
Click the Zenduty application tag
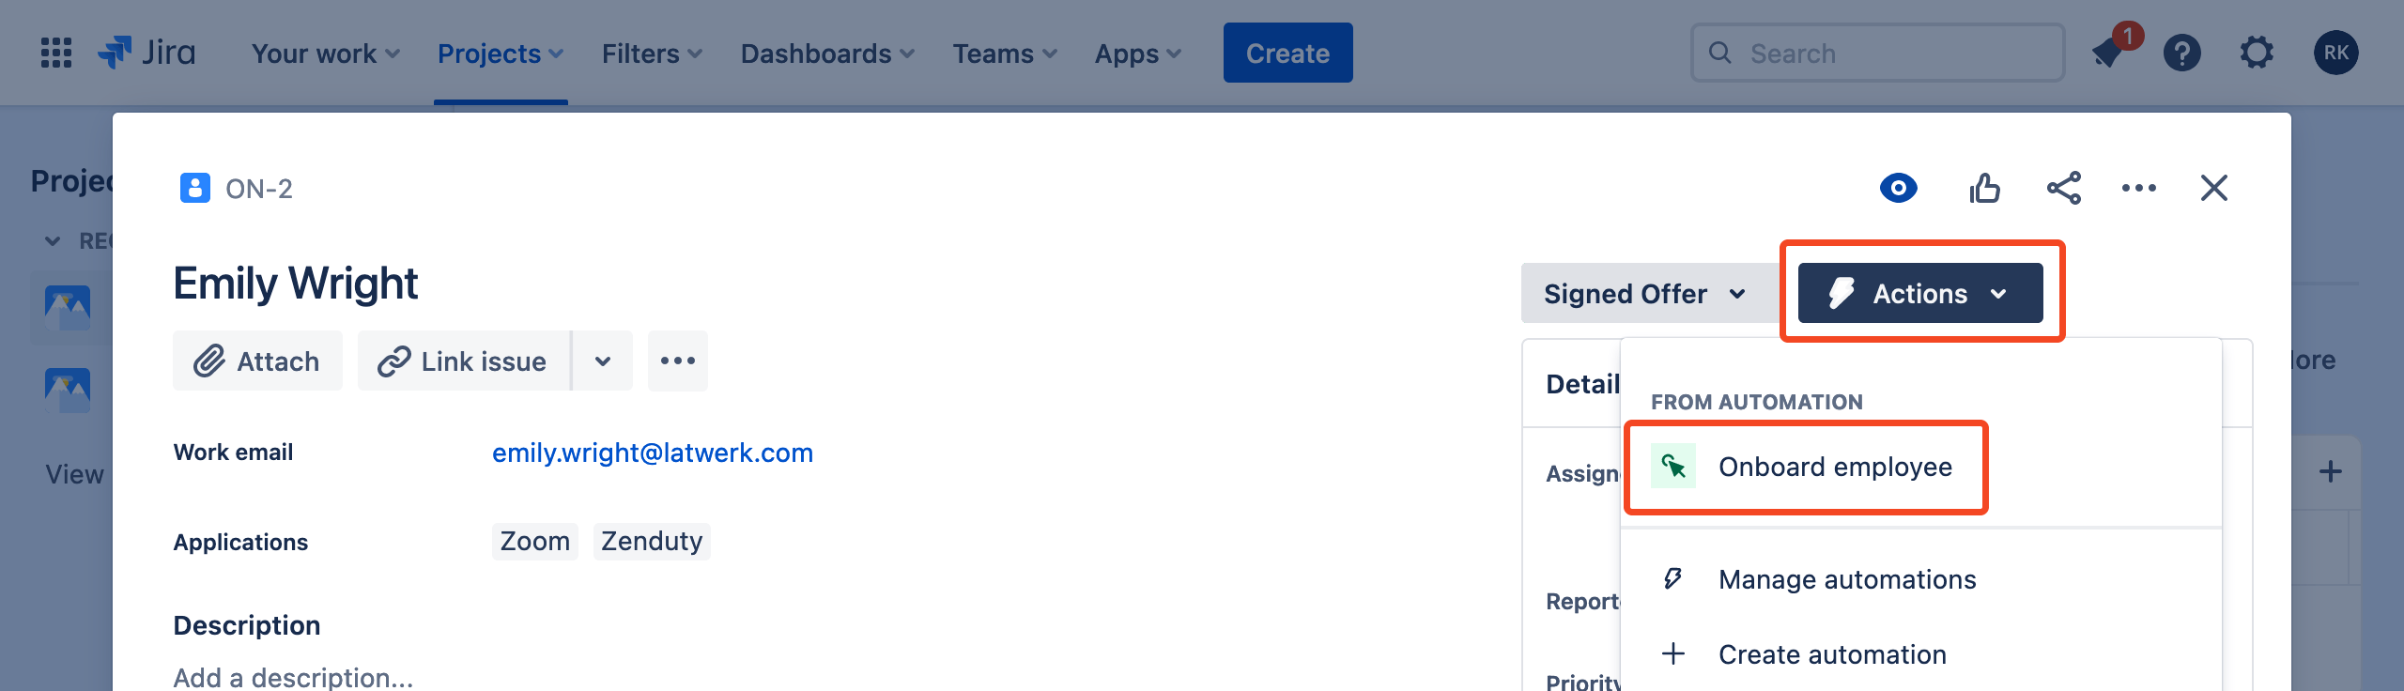[x=652, y=541]
